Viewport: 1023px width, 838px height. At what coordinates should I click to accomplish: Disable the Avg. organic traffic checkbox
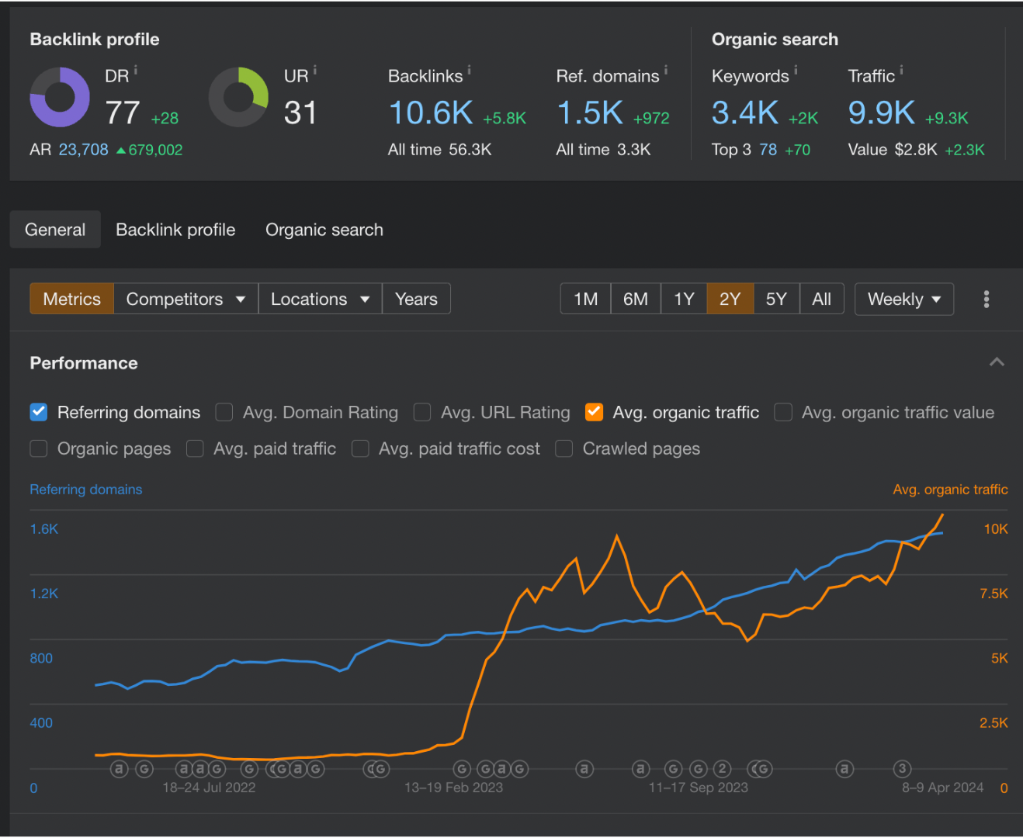(x=594, y=412)
